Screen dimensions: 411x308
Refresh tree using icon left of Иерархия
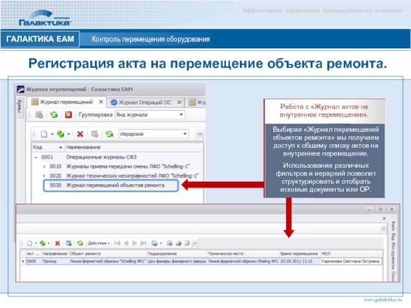click(109, 134)
